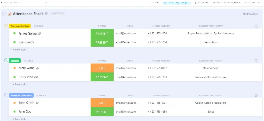
Task: Click the Ballet lesson cell
Action: [x=211, y=112]
